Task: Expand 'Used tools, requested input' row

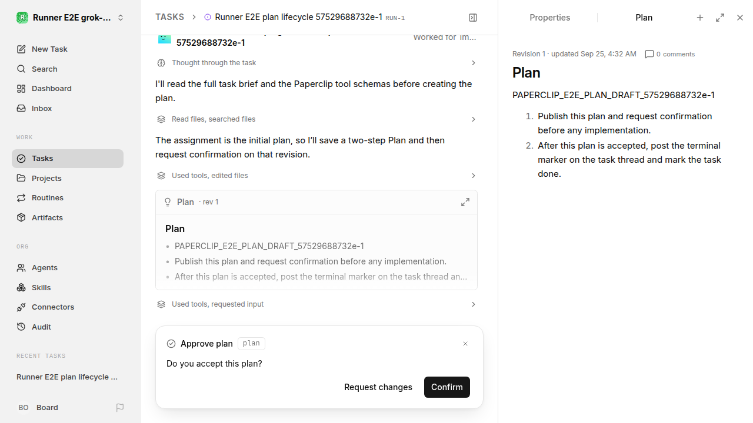Action: [316, 304]
